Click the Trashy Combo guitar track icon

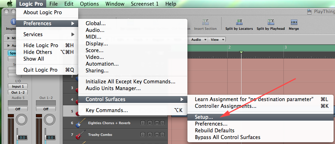point(78,135)
